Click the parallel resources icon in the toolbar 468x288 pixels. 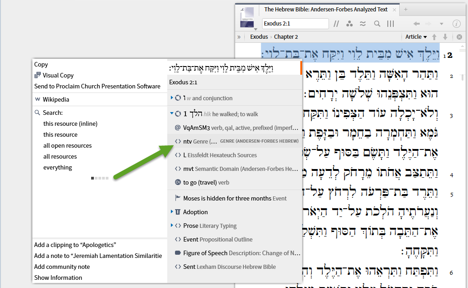336,24
